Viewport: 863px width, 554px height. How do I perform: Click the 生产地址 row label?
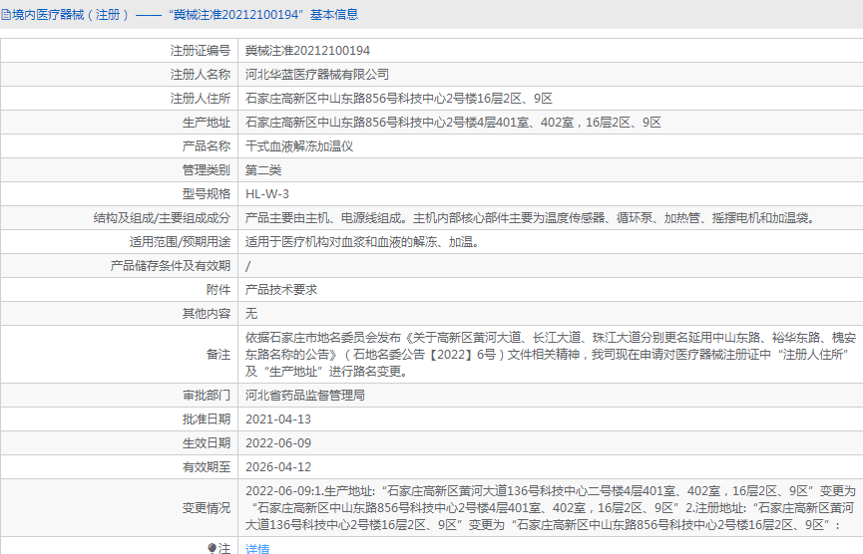tap(207, 122)
